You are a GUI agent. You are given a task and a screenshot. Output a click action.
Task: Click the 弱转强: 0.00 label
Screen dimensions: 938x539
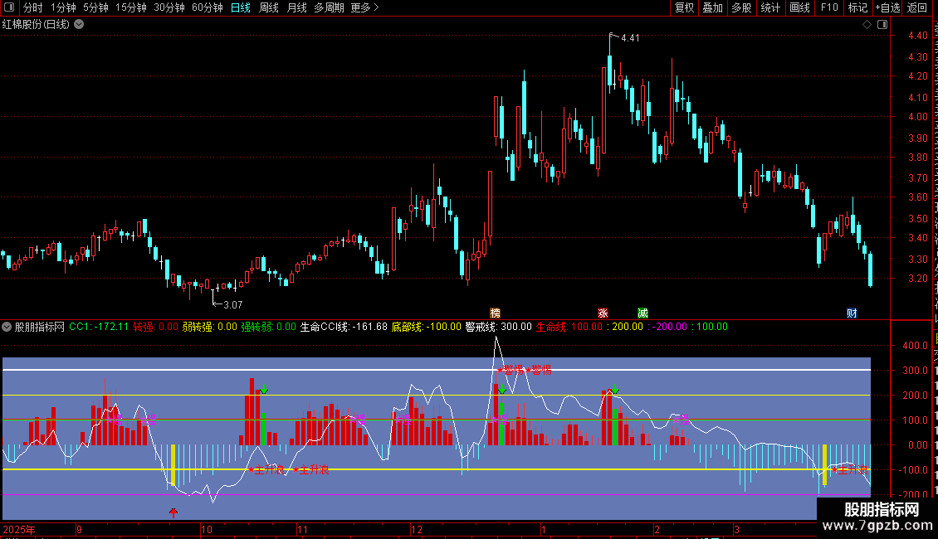[x=209, y=327]
